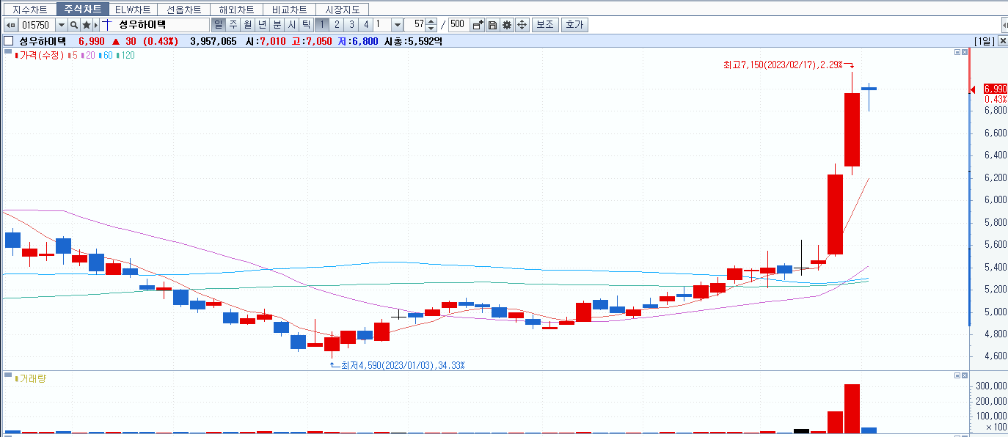Select interval preset 3 button
The height and width of the screenshot is (437, 1008).
point(351,25)
